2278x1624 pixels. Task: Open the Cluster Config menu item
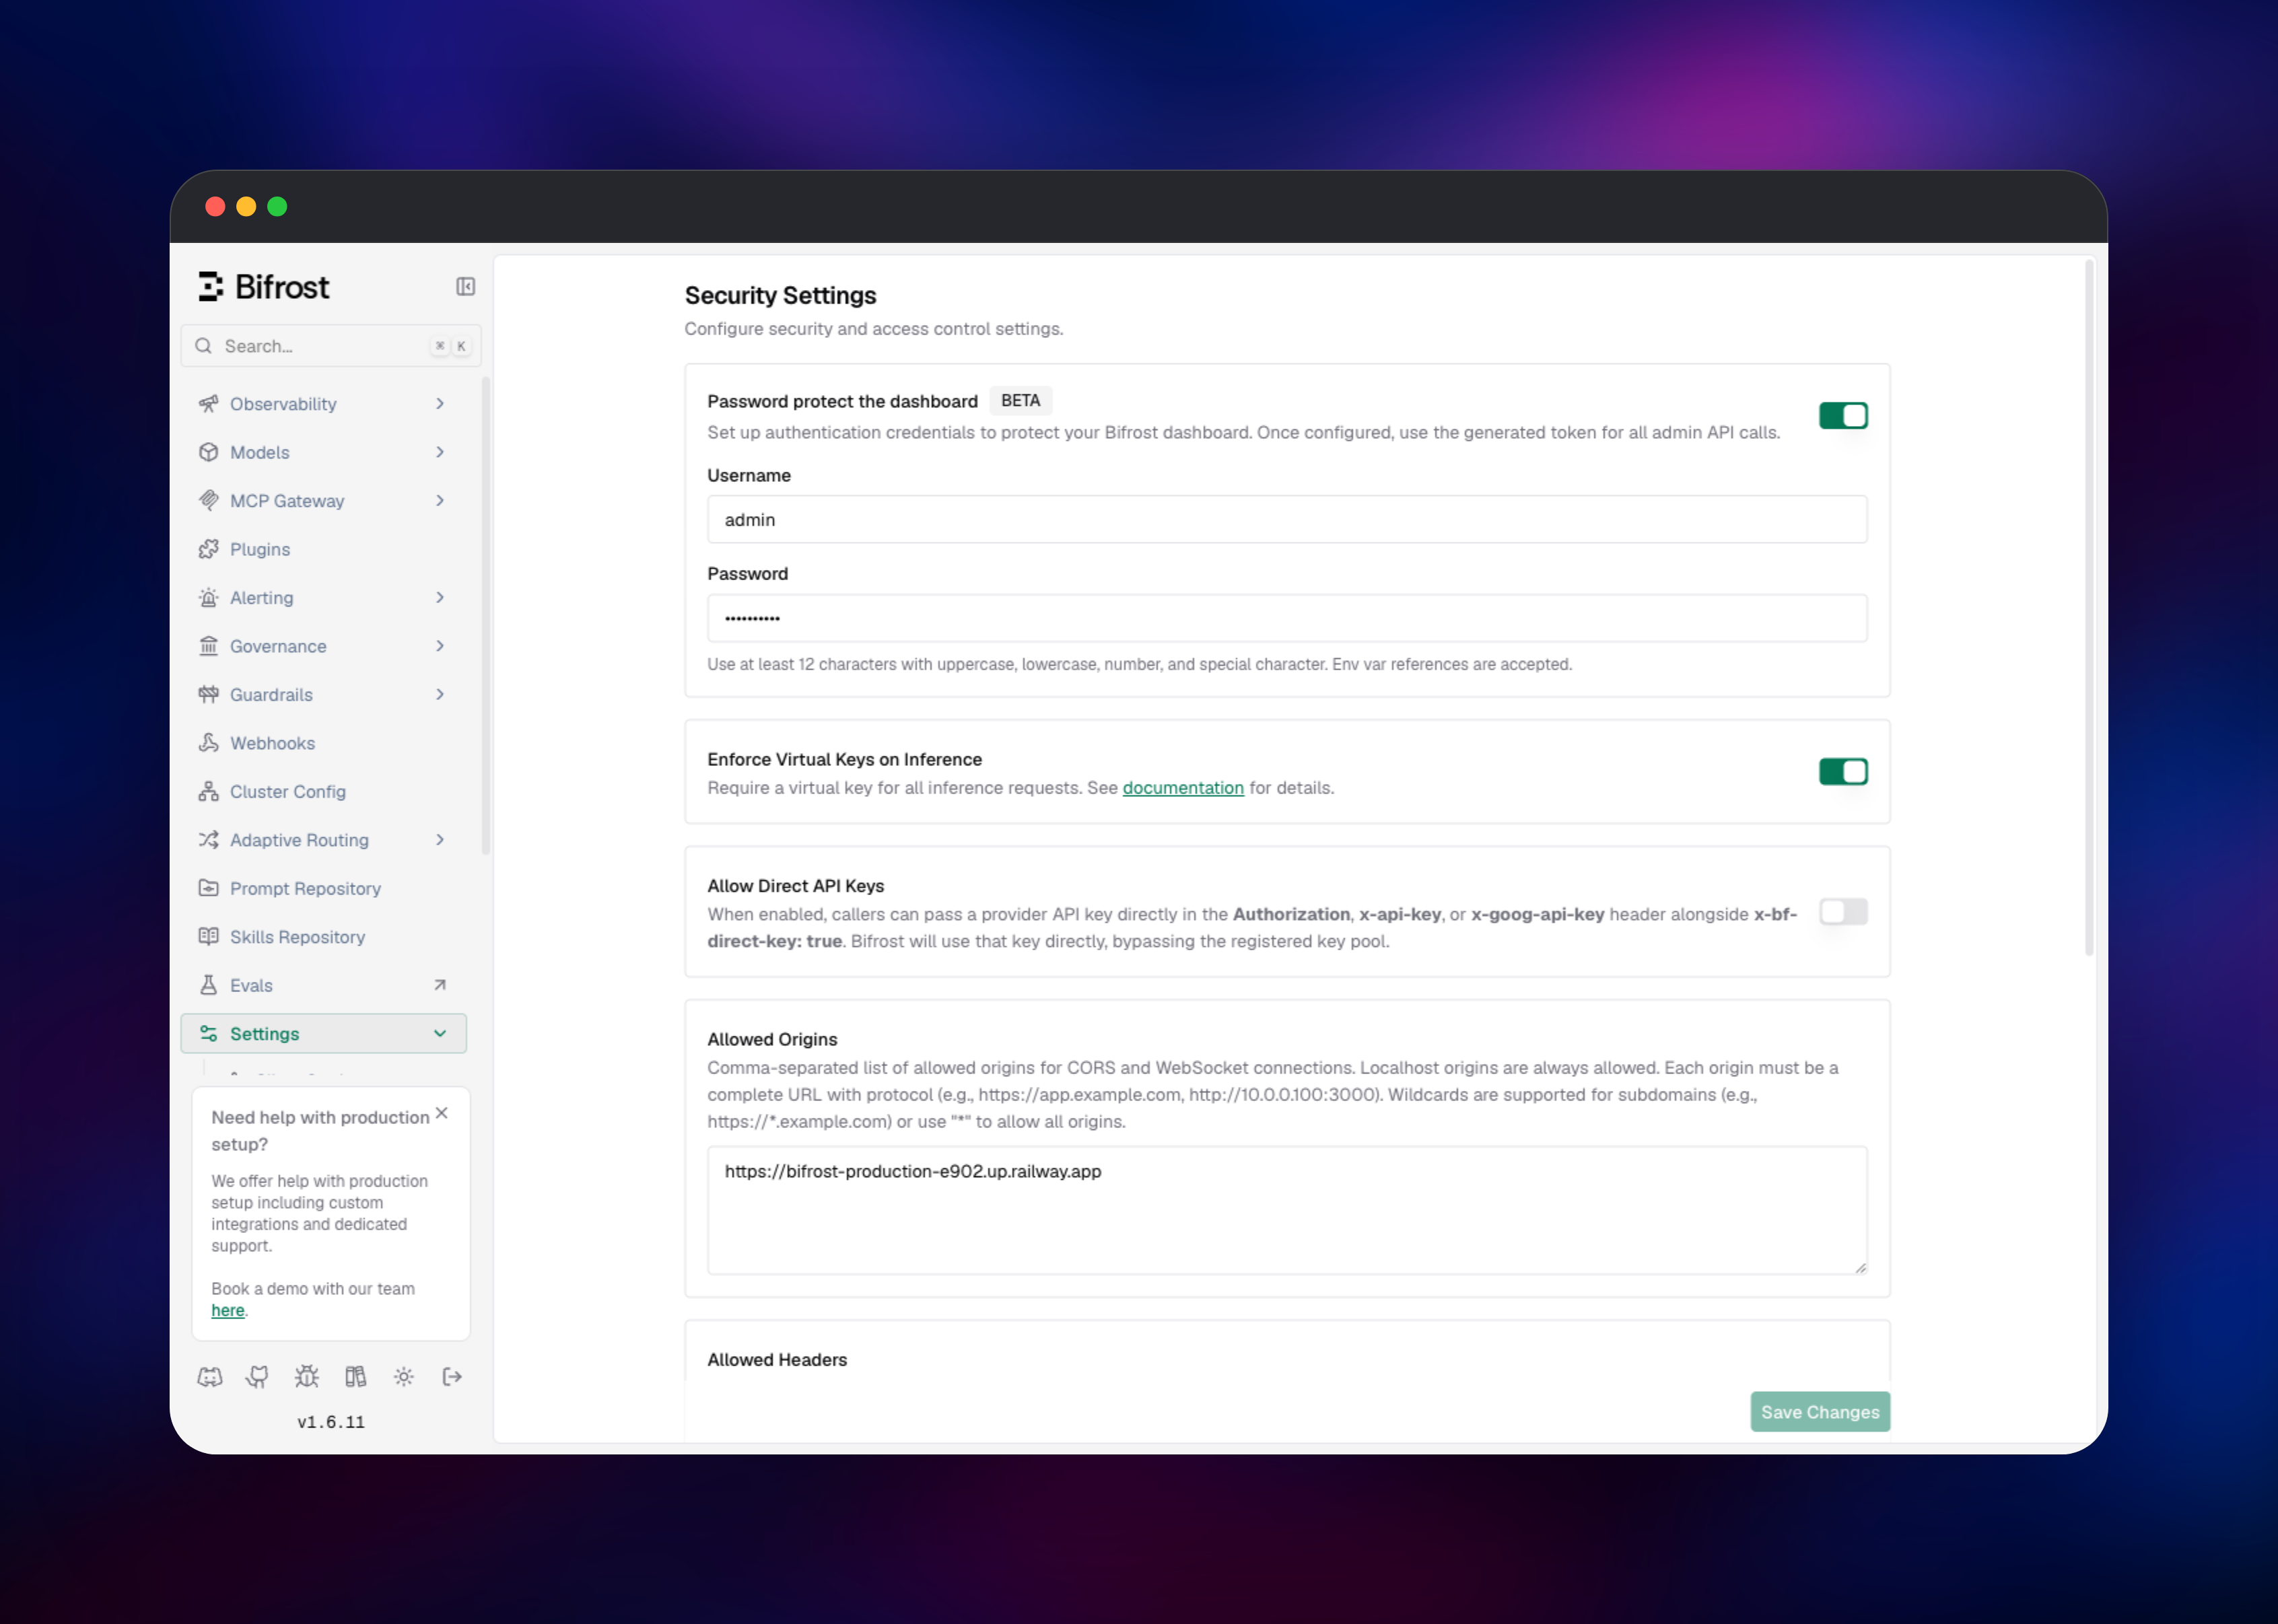coord(323,792)
